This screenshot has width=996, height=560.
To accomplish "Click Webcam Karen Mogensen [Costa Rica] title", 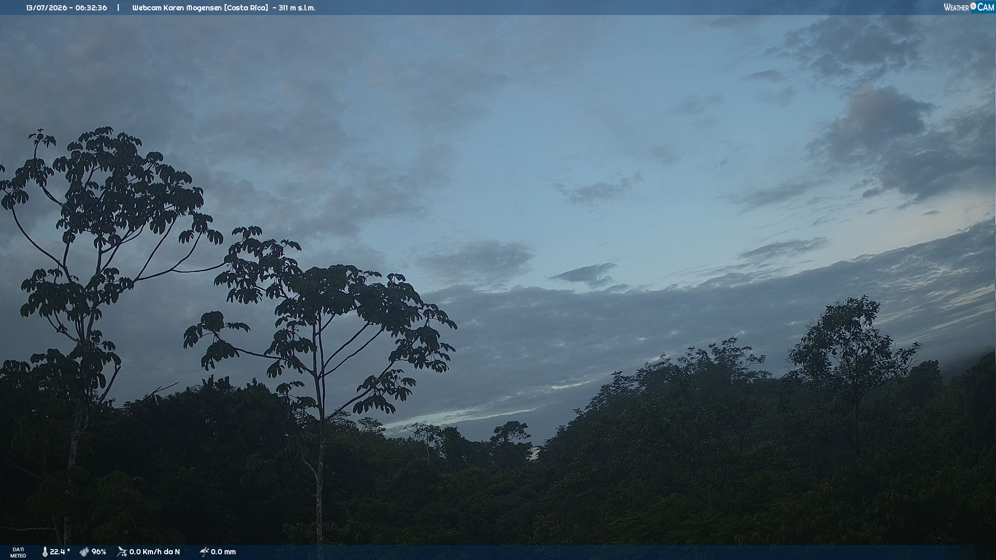I will [200, 8].
